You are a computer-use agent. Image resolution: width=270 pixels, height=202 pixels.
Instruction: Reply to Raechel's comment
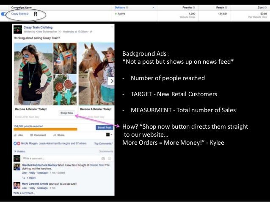[32, 173]
